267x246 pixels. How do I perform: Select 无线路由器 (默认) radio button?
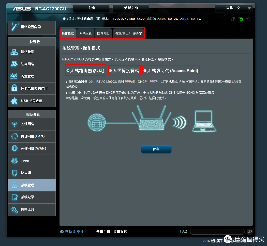click(68, 71)
